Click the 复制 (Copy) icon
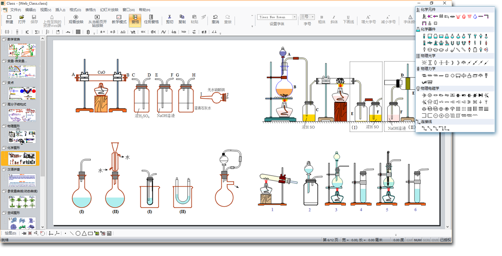Image resolution: width=502 pixels, height=256 pixels. [x=182, y=19]
